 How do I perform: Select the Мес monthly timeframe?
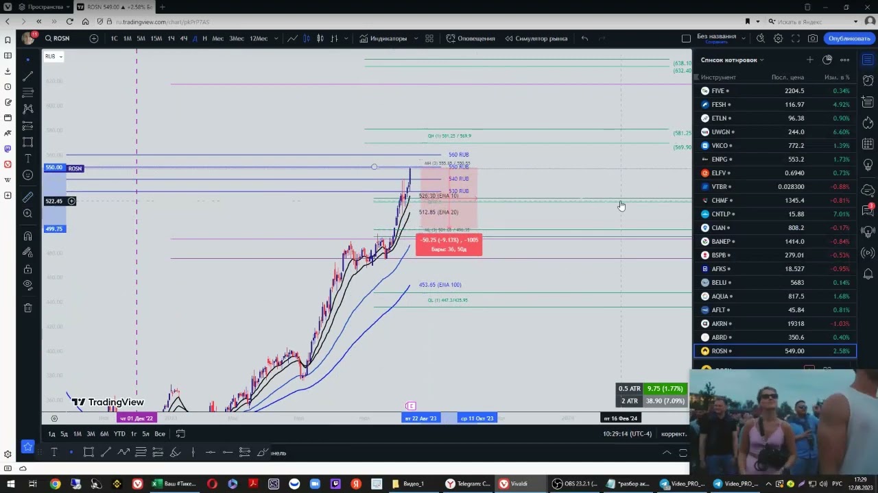pyautogui.click(x=218, y=38)
